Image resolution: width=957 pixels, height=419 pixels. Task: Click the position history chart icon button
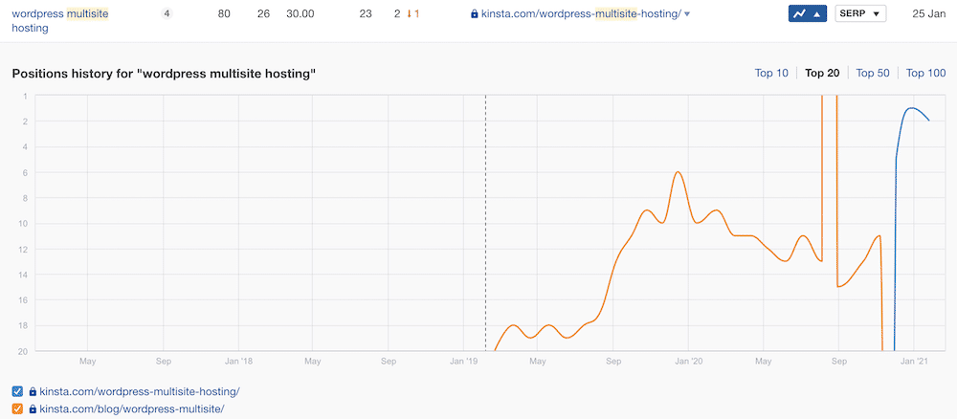coord(806,14)
